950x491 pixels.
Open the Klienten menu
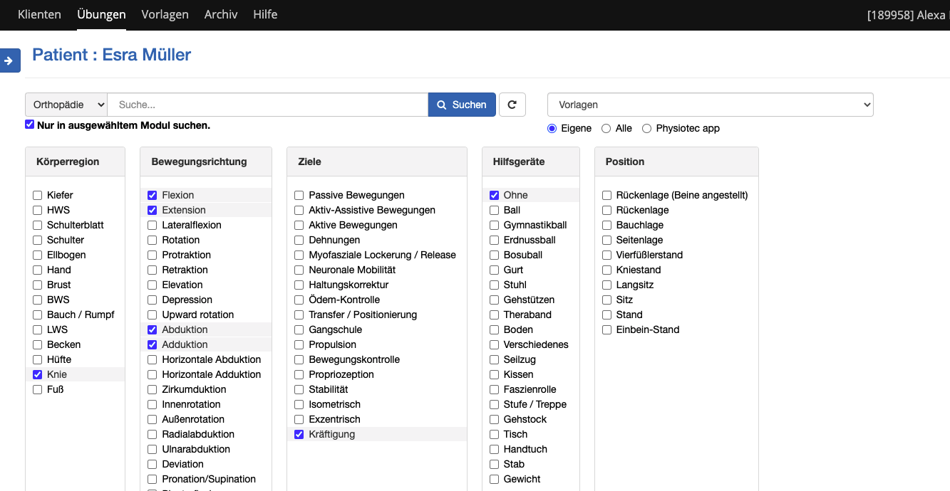39,14
